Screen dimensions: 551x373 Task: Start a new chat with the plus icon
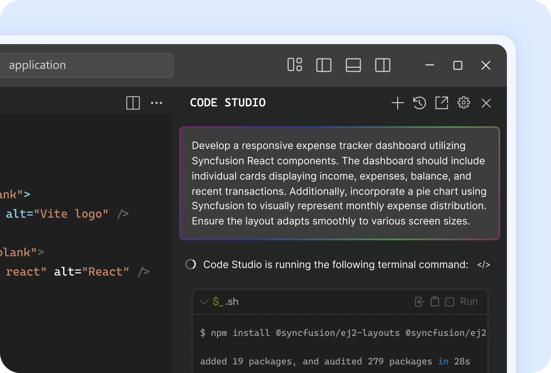[398, 103]
